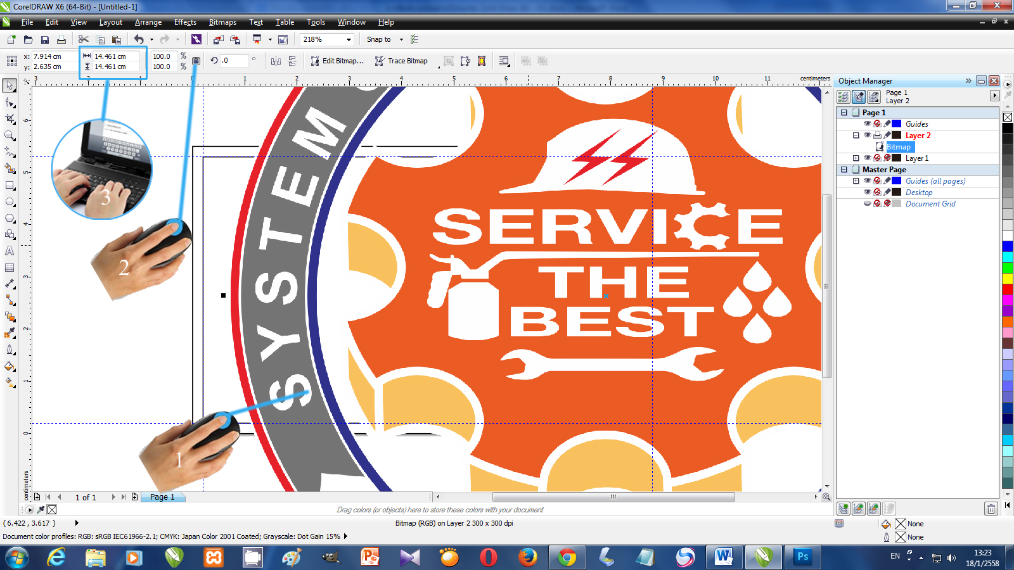Toggle the lock ratio padlock button
Screen dimensions: 1014x570
[196, 61]
